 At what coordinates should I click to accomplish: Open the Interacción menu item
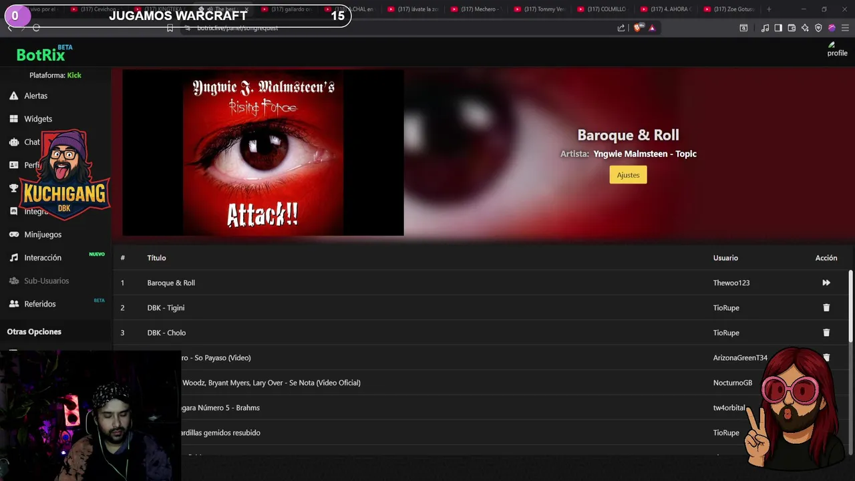(x=43, y=258)
